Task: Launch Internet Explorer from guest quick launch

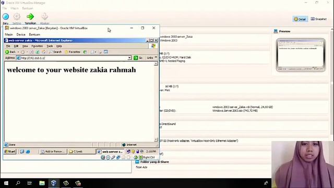Action: coord(28,151)
